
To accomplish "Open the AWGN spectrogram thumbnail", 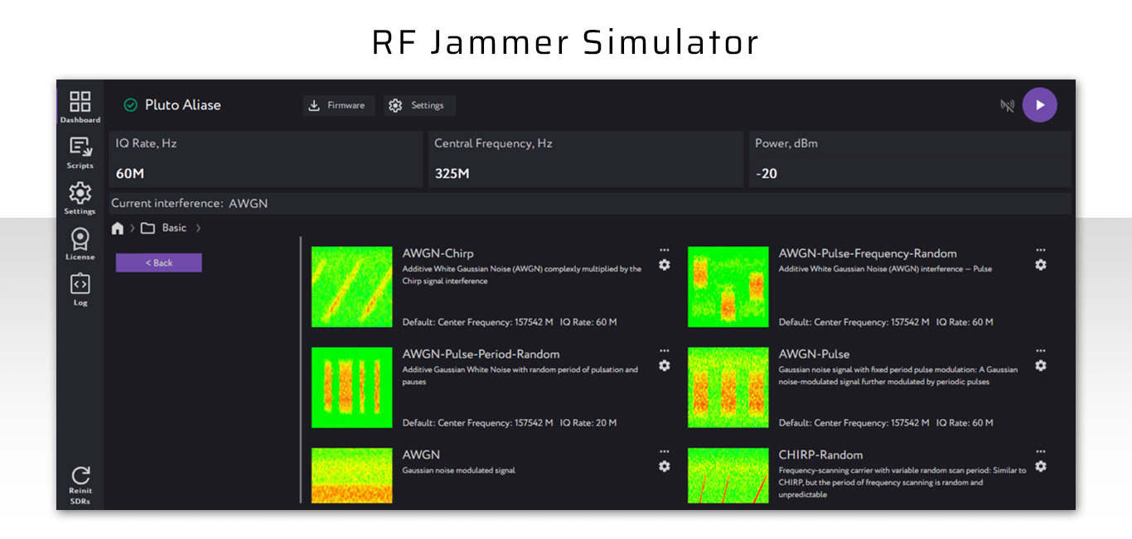I will click(351, 476).
